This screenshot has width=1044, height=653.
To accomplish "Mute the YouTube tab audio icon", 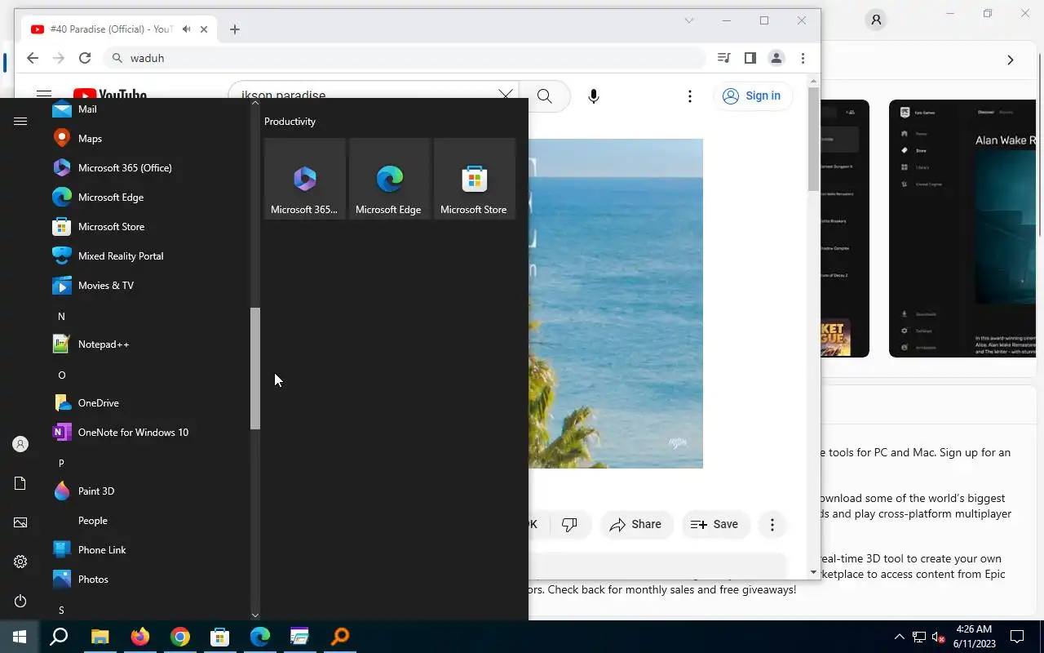I will tap(187, 29).
